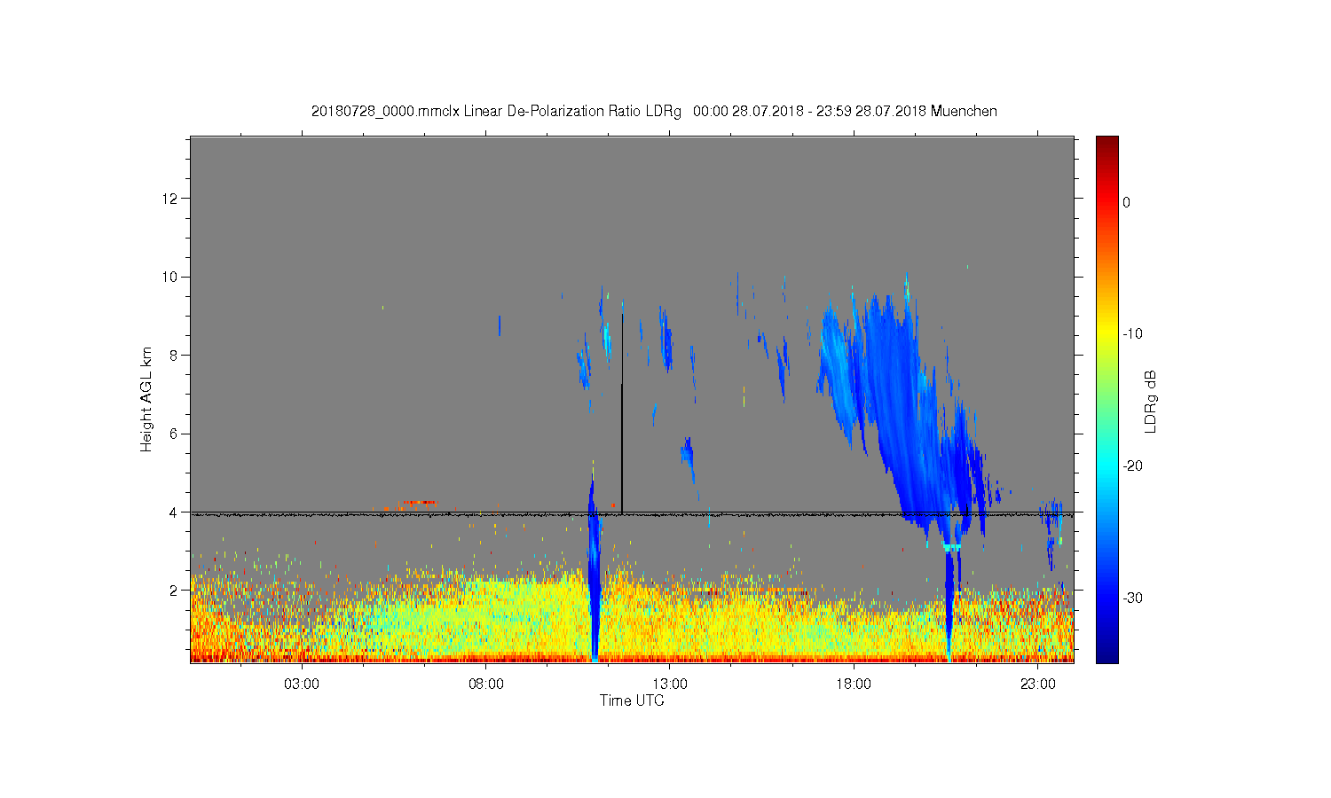
Task: Click the yellow region of the colorbar
Action: coord(1107,334)
